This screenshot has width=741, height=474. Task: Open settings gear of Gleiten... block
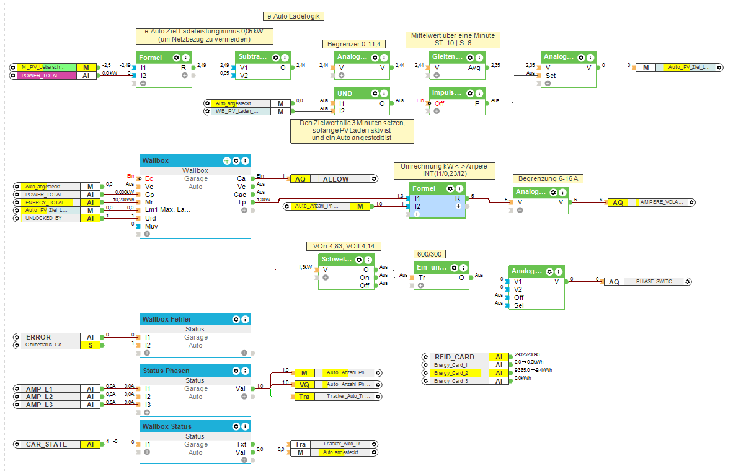click(470, 58)
